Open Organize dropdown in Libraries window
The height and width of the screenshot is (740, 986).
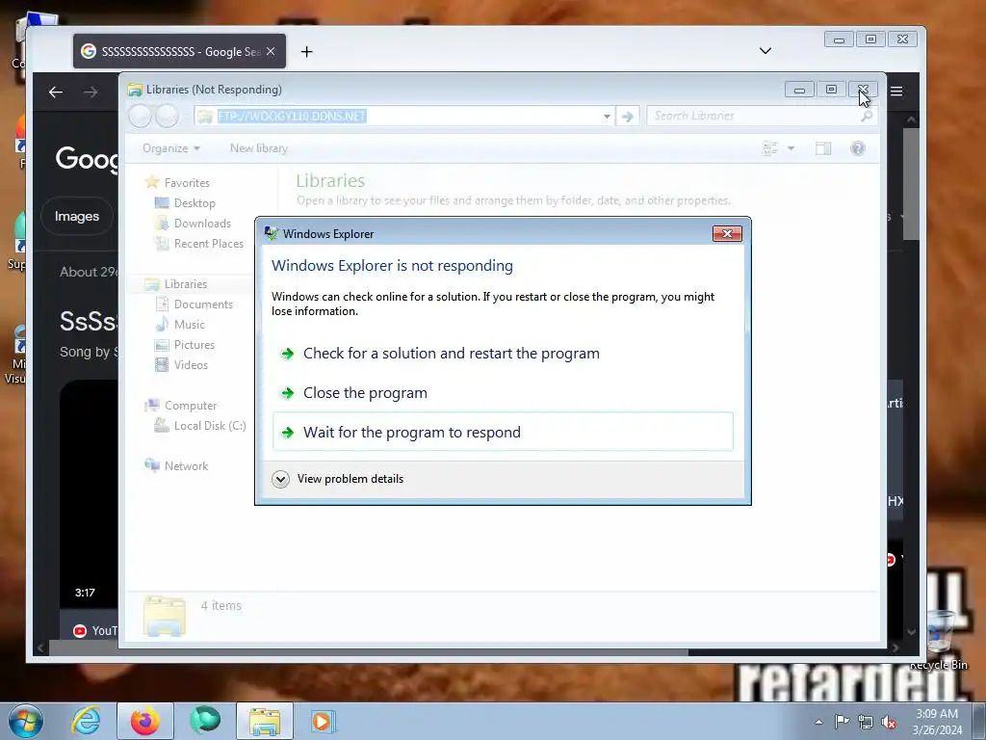tap(171, 148)
